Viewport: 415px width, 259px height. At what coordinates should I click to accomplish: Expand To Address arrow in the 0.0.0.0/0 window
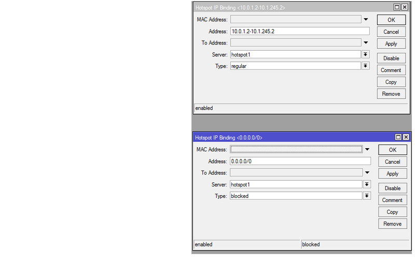click(x=367, y=172)
